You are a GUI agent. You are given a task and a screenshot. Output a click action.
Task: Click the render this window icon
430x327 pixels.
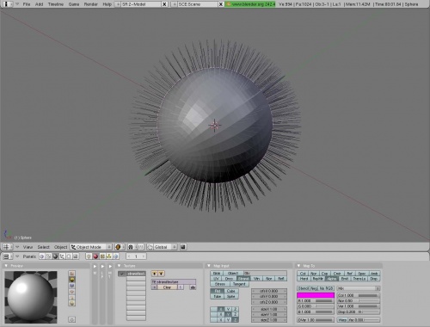183,247
